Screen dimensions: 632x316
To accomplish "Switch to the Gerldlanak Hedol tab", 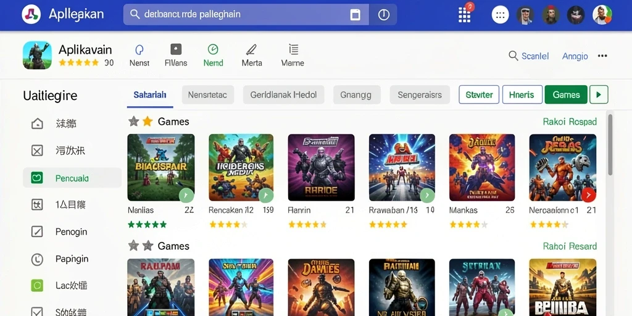I will tap(283, 95).
